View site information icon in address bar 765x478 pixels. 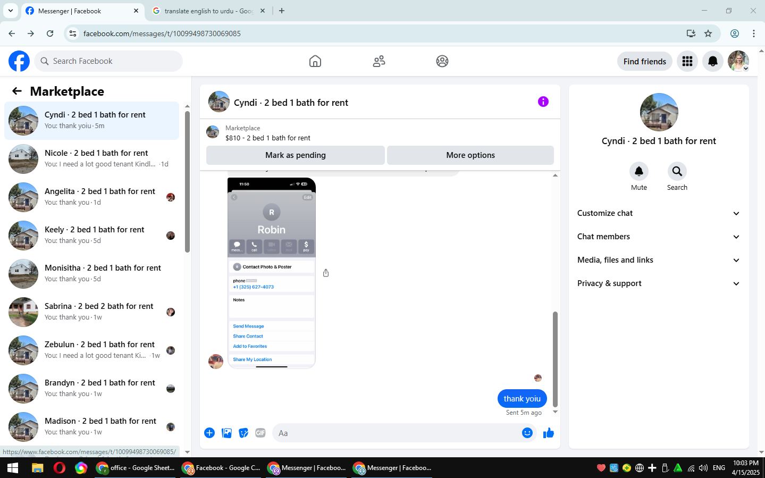click(73, 33)
